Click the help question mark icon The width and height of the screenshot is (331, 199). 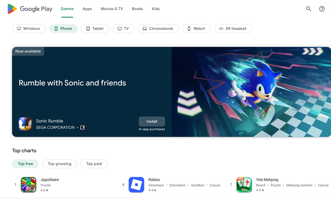click(322, 8)
